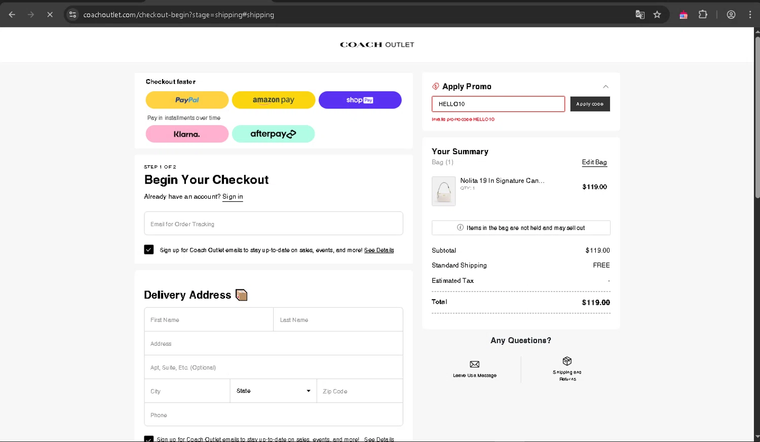Click the translate page icon
The width and height of the screenshot is (760, 442).
pos(640,15)
